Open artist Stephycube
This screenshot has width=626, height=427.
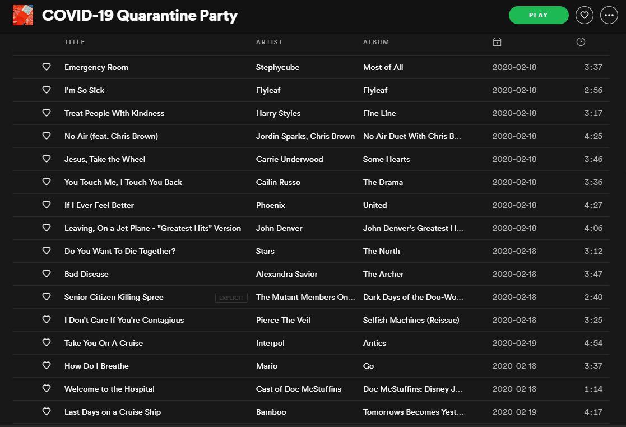click(x=277, y=67)
